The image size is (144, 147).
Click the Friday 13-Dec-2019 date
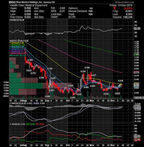tap(121, 6)
